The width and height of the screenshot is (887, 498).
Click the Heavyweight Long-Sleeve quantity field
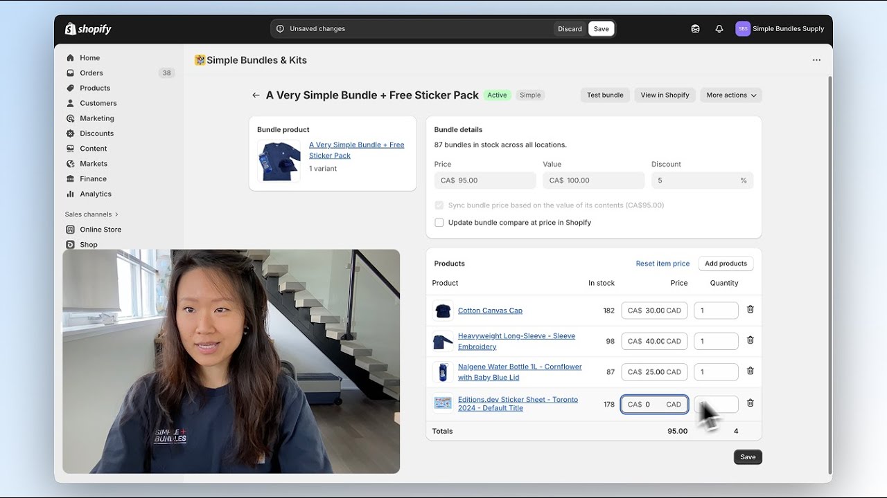pyautogui.click(x=716, y=341)
